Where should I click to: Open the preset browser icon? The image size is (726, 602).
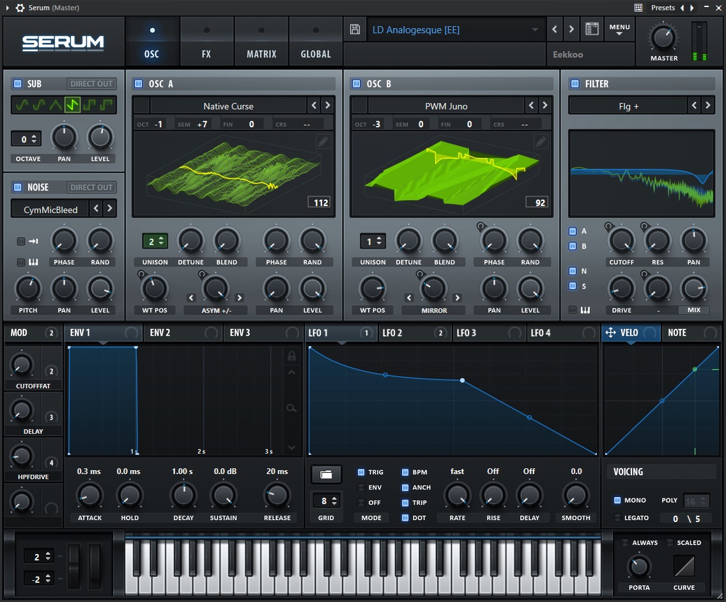click(x=592, y=29)
